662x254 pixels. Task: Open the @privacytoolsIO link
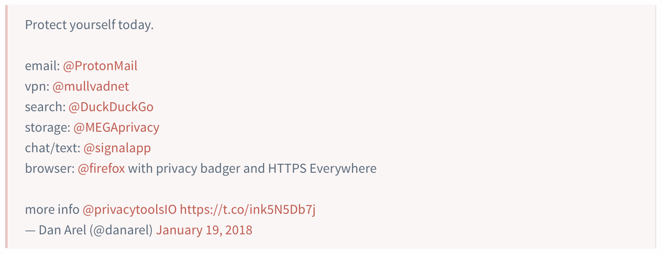click(x=129, y=210)
